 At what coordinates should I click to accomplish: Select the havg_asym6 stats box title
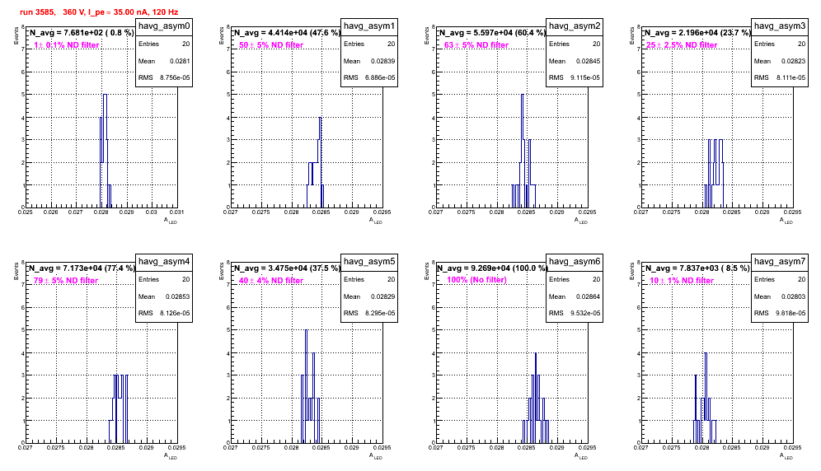point(575,262)
